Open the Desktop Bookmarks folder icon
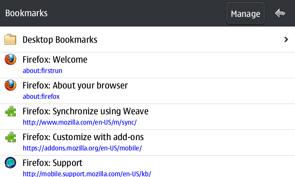 [10, 39]
